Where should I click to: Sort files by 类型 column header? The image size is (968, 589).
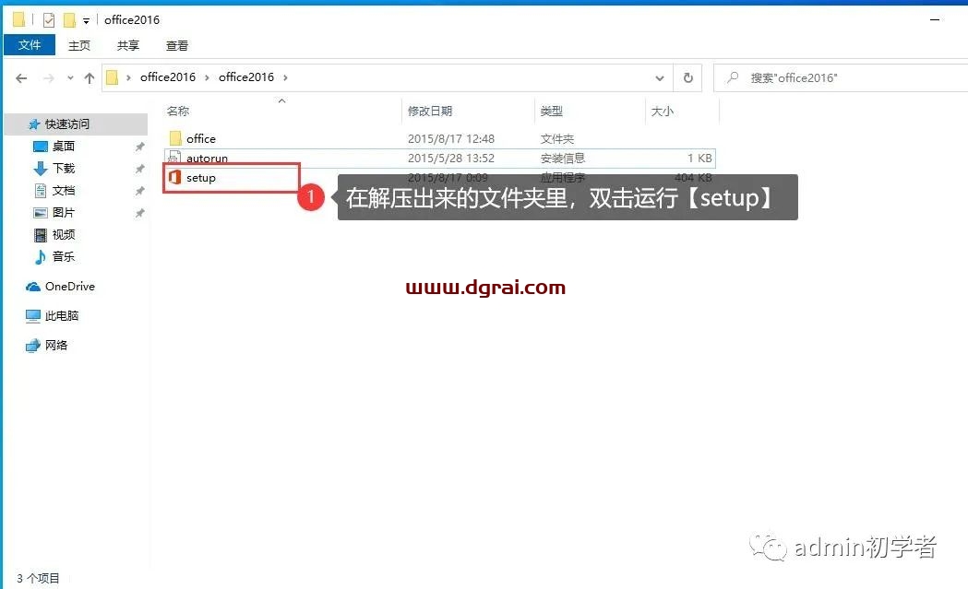point(551,111)
